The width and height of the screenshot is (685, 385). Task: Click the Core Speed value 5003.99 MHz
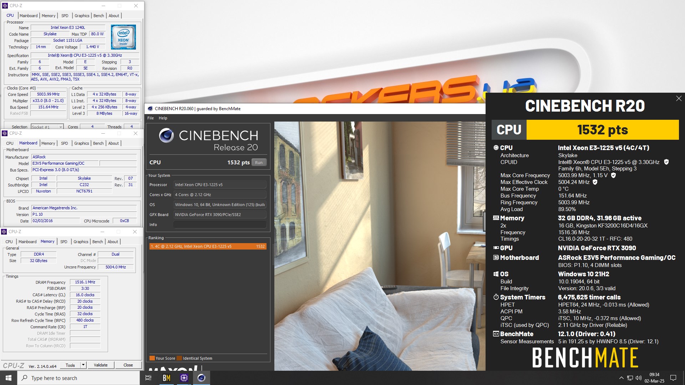tap(48, 94)
